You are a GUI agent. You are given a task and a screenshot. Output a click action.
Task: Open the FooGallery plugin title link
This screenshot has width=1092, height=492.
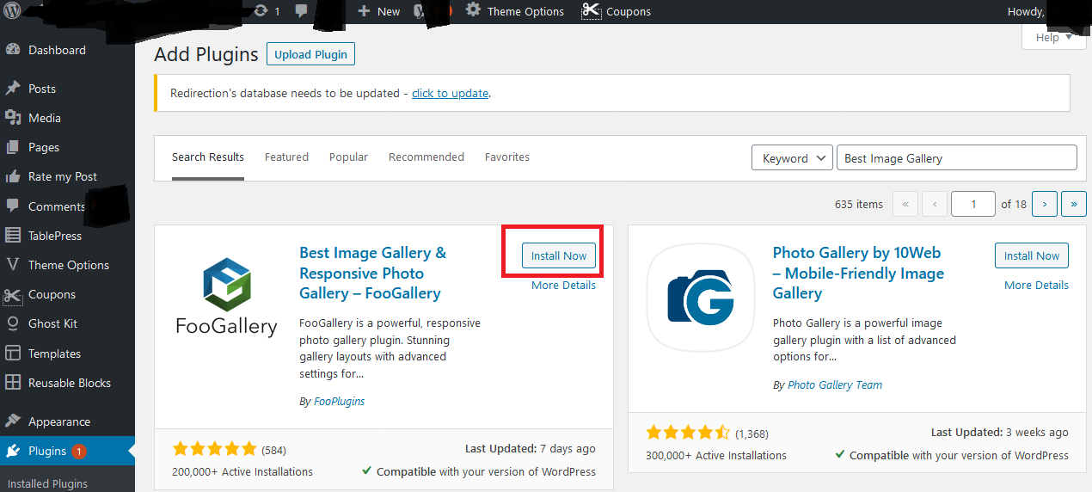click(373, 273)
